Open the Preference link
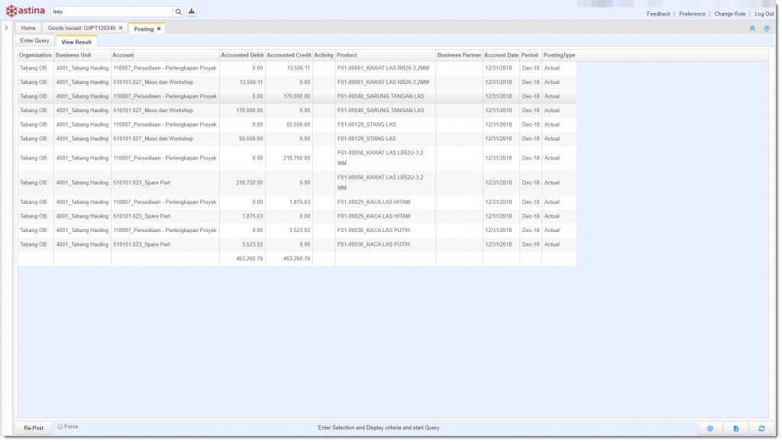 tap(692, 14)
